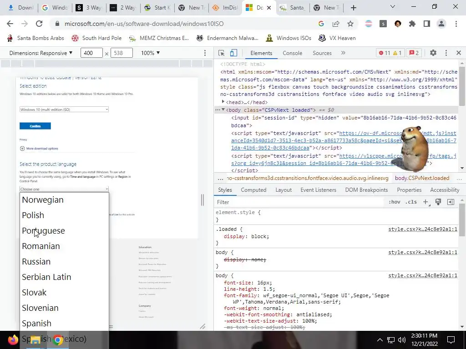This screenshot has height=349, width=466.
Task: Switch to the Console tab
Action: coord(293,53)
